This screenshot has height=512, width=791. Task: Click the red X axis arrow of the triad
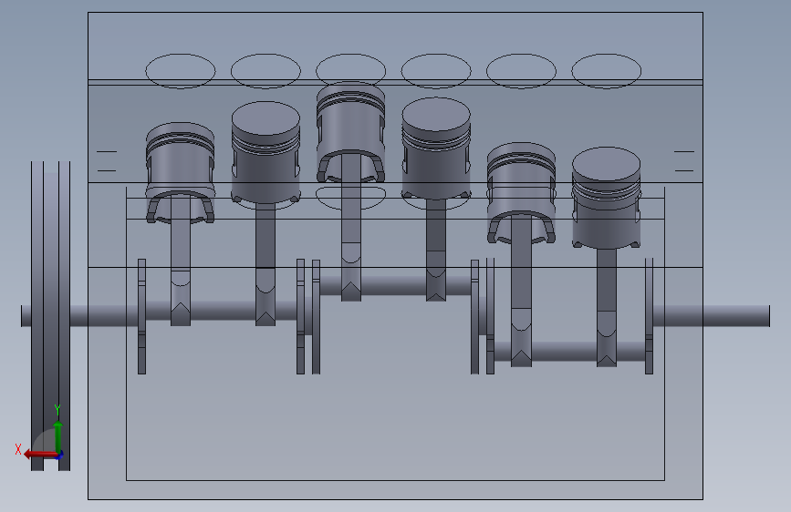(40, 455)
